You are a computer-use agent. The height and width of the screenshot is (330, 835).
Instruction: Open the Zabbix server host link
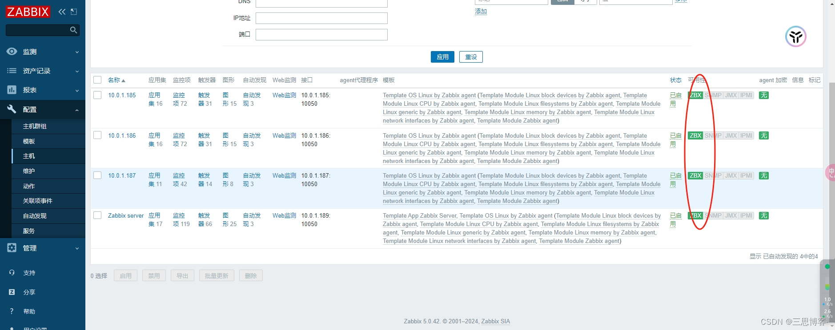(x=126, y=215)
